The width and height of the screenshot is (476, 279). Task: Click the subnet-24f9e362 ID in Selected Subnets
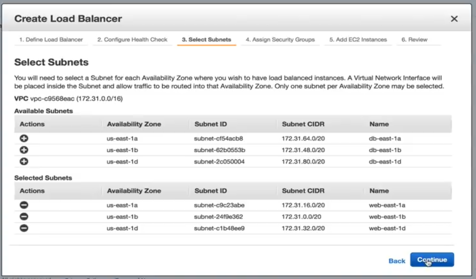(x=219, y=217)
